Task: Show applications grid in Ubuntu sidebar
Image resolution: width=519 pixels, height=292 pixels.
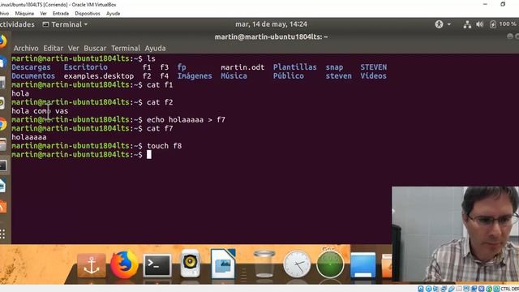Action: pos(2,234)
